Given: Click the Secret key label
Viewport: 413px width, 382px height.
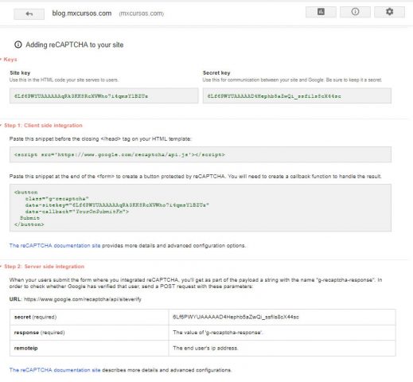Looking at the screenshot, I should point(216,73).
